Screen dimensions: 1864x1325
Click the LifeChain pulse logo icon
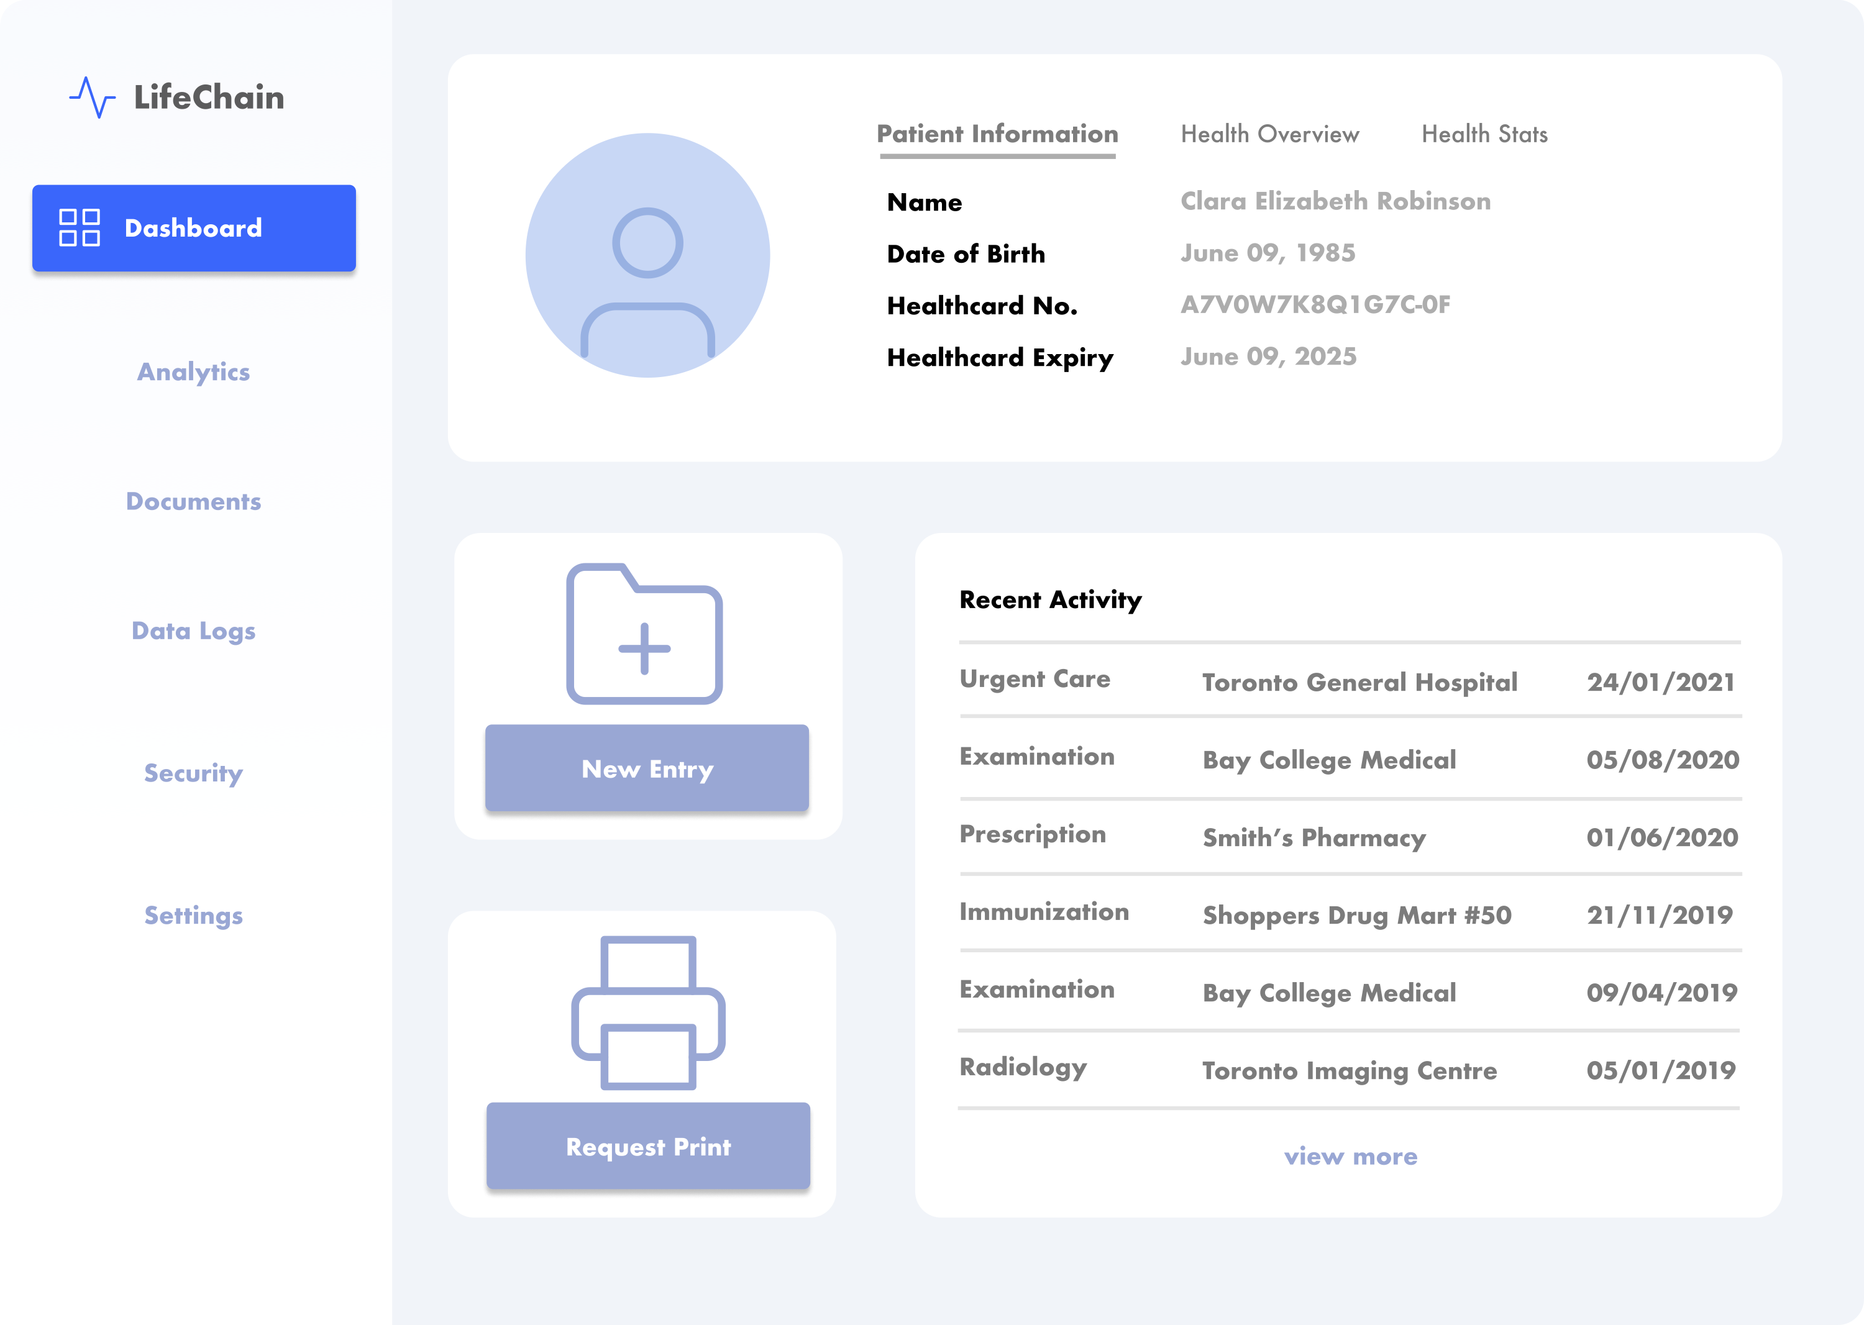pos(92,97)
